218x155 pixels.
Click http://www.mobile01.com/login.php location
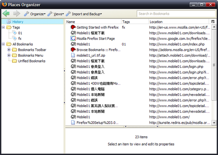pos(176,66)
